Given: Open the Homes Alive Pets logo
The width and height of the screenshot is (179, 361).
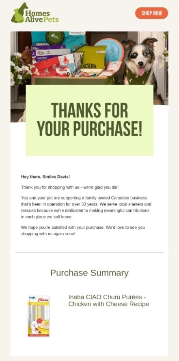Looking at the screenshot, I should 35,13.
